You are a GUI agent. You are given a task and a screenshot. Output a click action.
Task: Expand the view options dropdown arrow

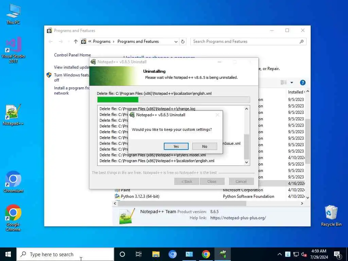[x=292, y=83]
